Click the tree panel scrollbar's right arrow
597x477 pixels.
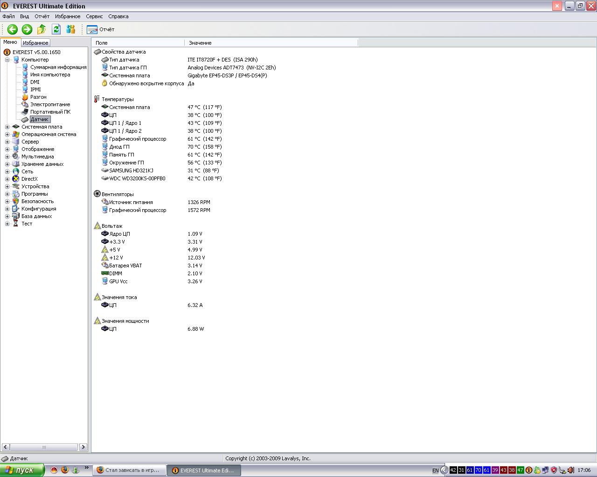pyautogui.click(x=83, y=447)
